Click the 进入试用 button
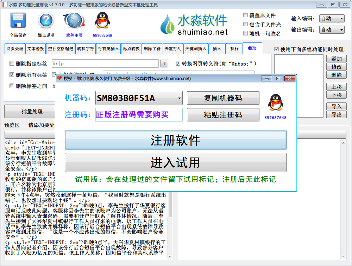This screenshot has width=352, height=266. pyautogui.click(x=176, y=162)
